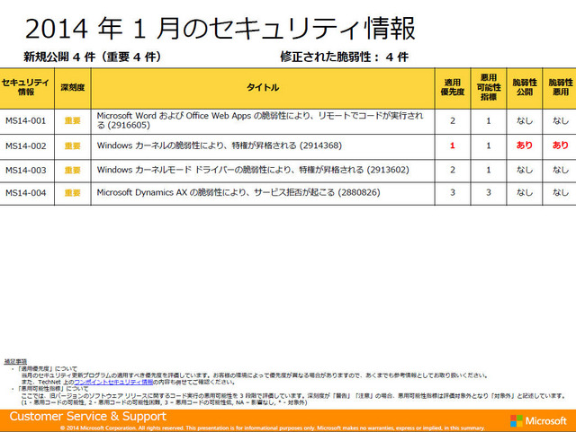
Task: Click the 修正された脆弱性: 4 件 text
Action: click(344, 57)
